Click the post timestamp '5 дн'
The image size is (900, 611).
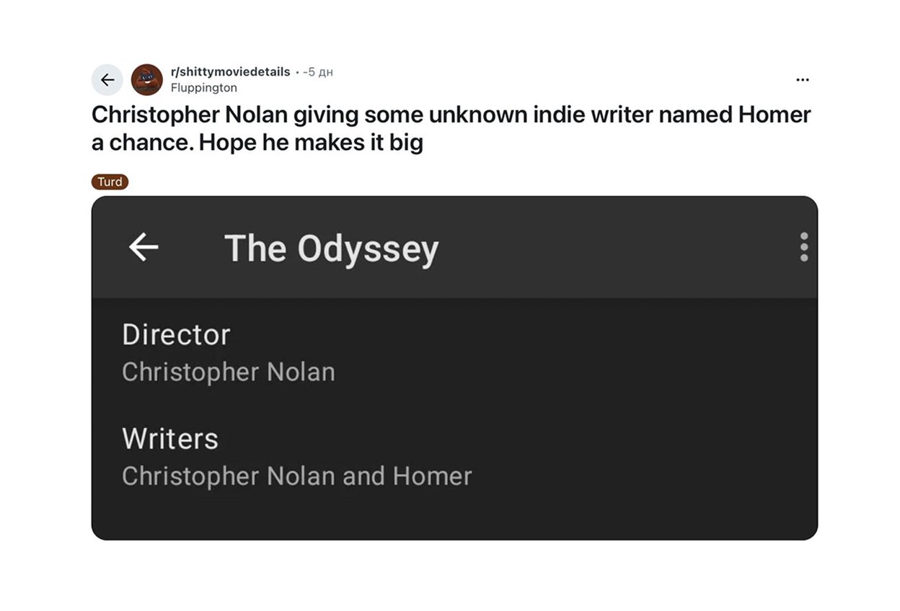click(318, 72)
